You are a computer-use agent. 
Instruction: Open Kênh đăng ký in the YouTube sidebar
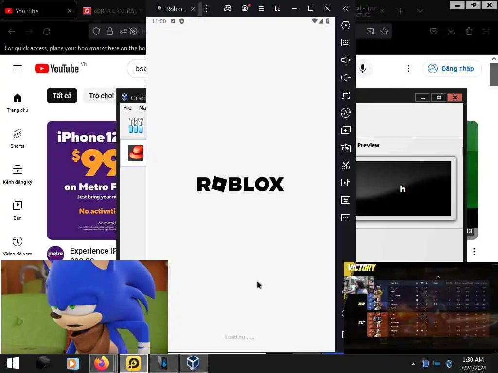click(18, 175)
